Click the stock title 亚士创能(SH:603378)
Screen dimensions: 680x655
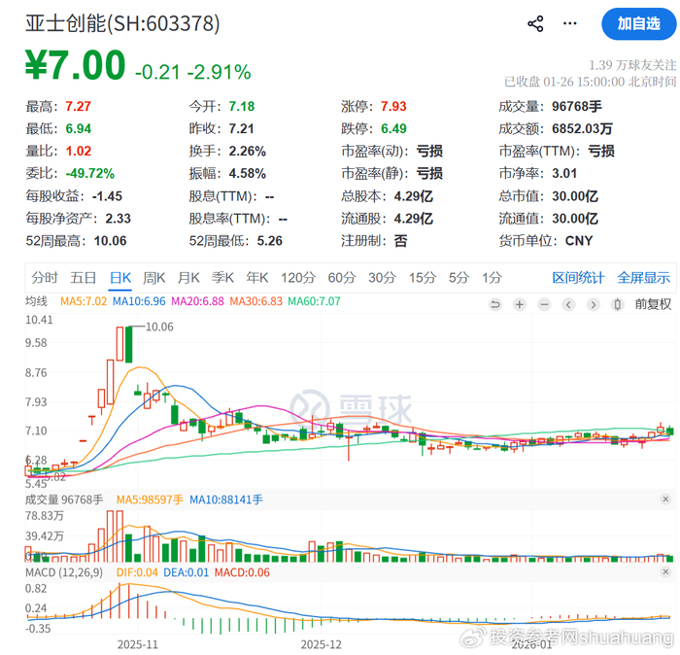[122, 23]
